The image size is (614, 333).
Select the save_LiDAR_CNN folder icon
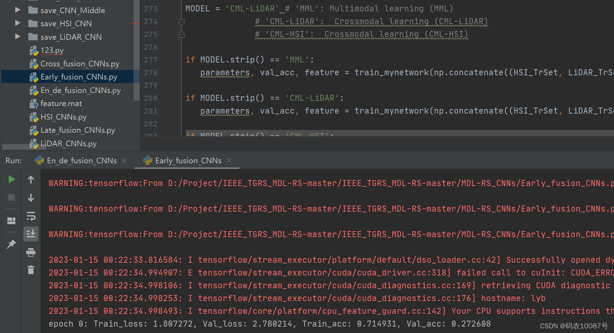[x=33, y=37]
